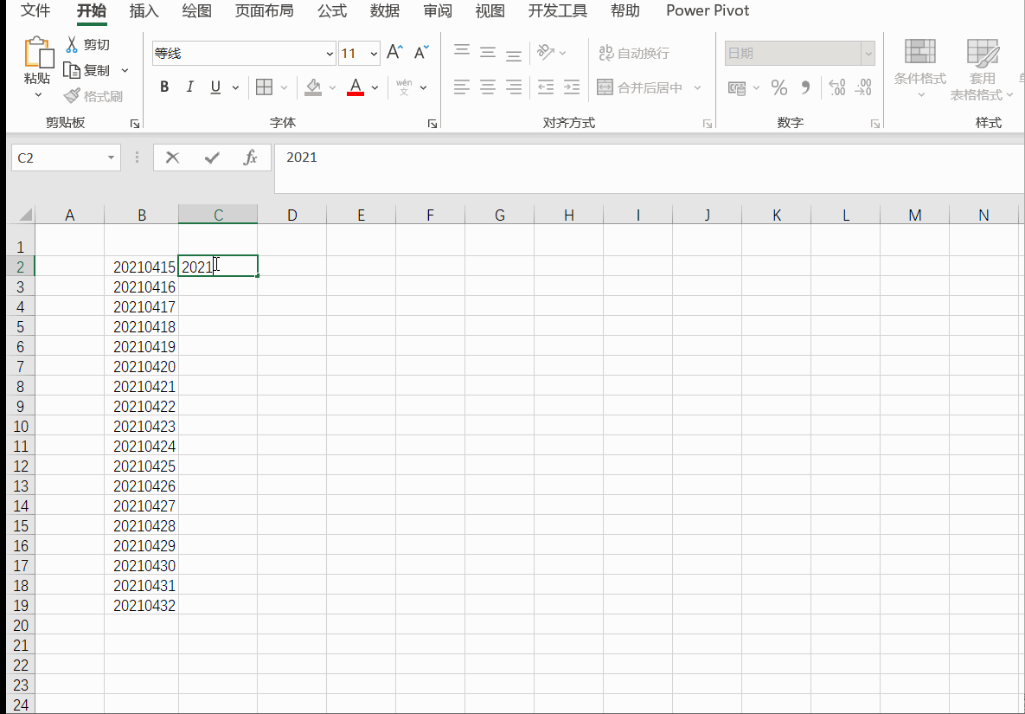The height and width of the screenshot is (714, 1025).
Task: Toggle wrap text (自动换行)
Action: coord(634,53)
